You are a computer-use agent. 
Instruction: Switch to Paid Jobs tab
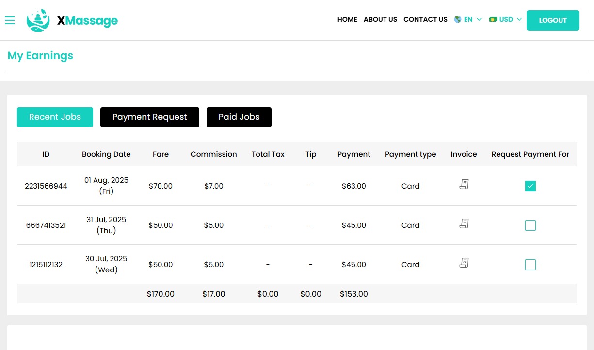click(x=239, y=117)
